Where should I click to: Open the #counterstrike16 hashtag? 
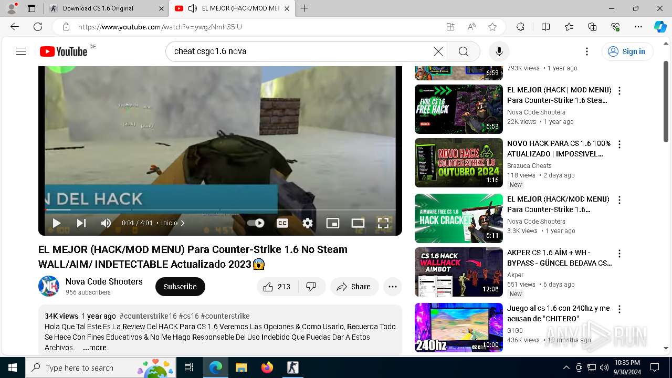coord(148,316)
